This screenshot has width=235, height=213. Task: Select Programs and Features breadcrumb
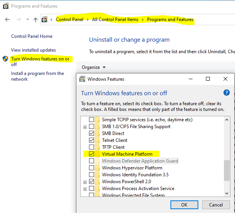(170, 20)
